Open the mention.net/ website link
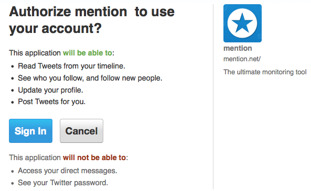Viewport: 311px width, 191px height. click(242, 59)
